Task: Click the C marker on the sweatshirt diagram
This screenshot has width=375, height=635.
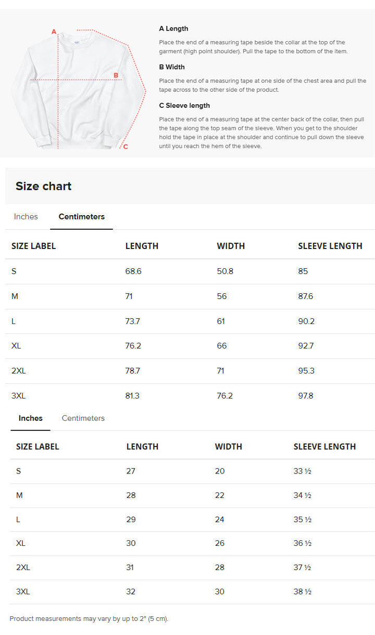Action: [x=125, y=146]
